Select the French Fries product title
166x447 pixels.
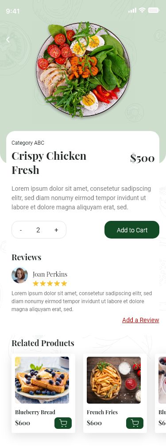click(102, 412)
